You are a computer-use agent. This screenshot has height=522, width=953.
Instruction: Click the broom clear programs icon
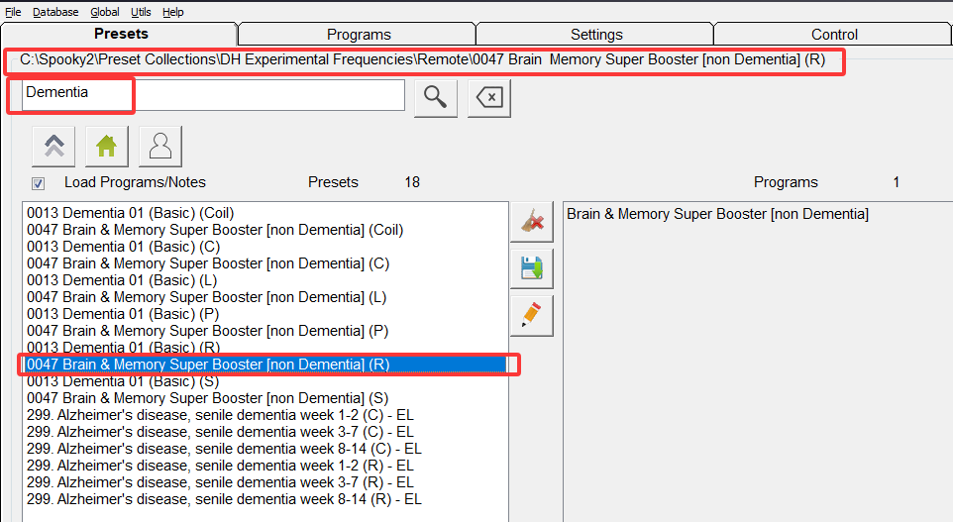[x=532, y=222]
